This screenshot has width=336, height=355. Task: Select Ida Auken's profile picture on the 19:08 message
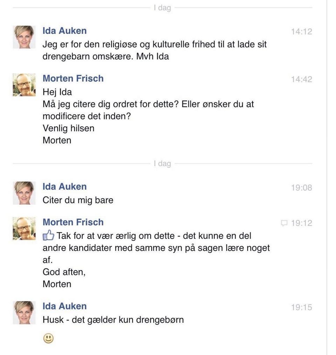[x=24, y=193]
